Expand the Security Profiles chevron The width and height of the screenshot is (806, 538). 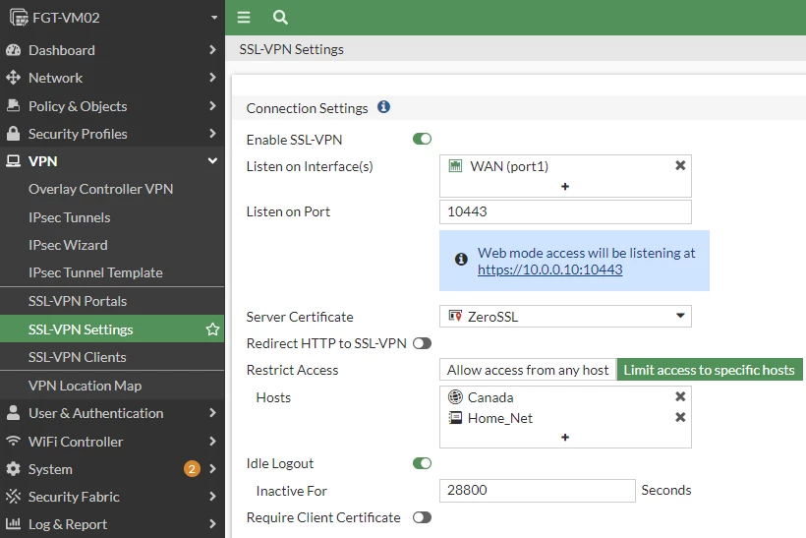click(212, 133)
